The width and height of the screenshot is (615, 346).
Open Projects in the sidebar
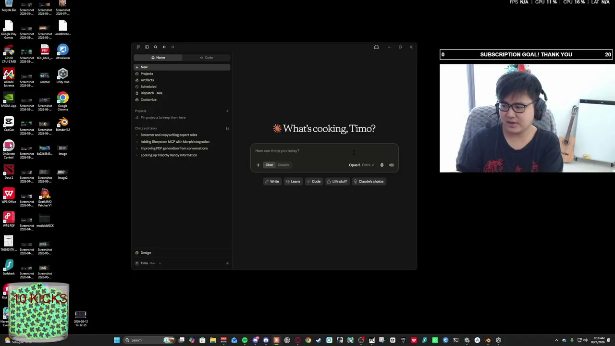pos(182,74)
